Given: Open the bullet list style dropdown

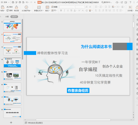Looking at the screenshot, I should tap(98, 7).
